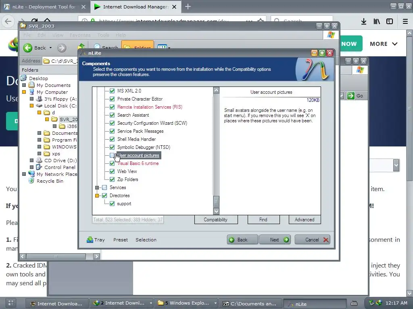Collapse the d folder node

tap(39, 113)
